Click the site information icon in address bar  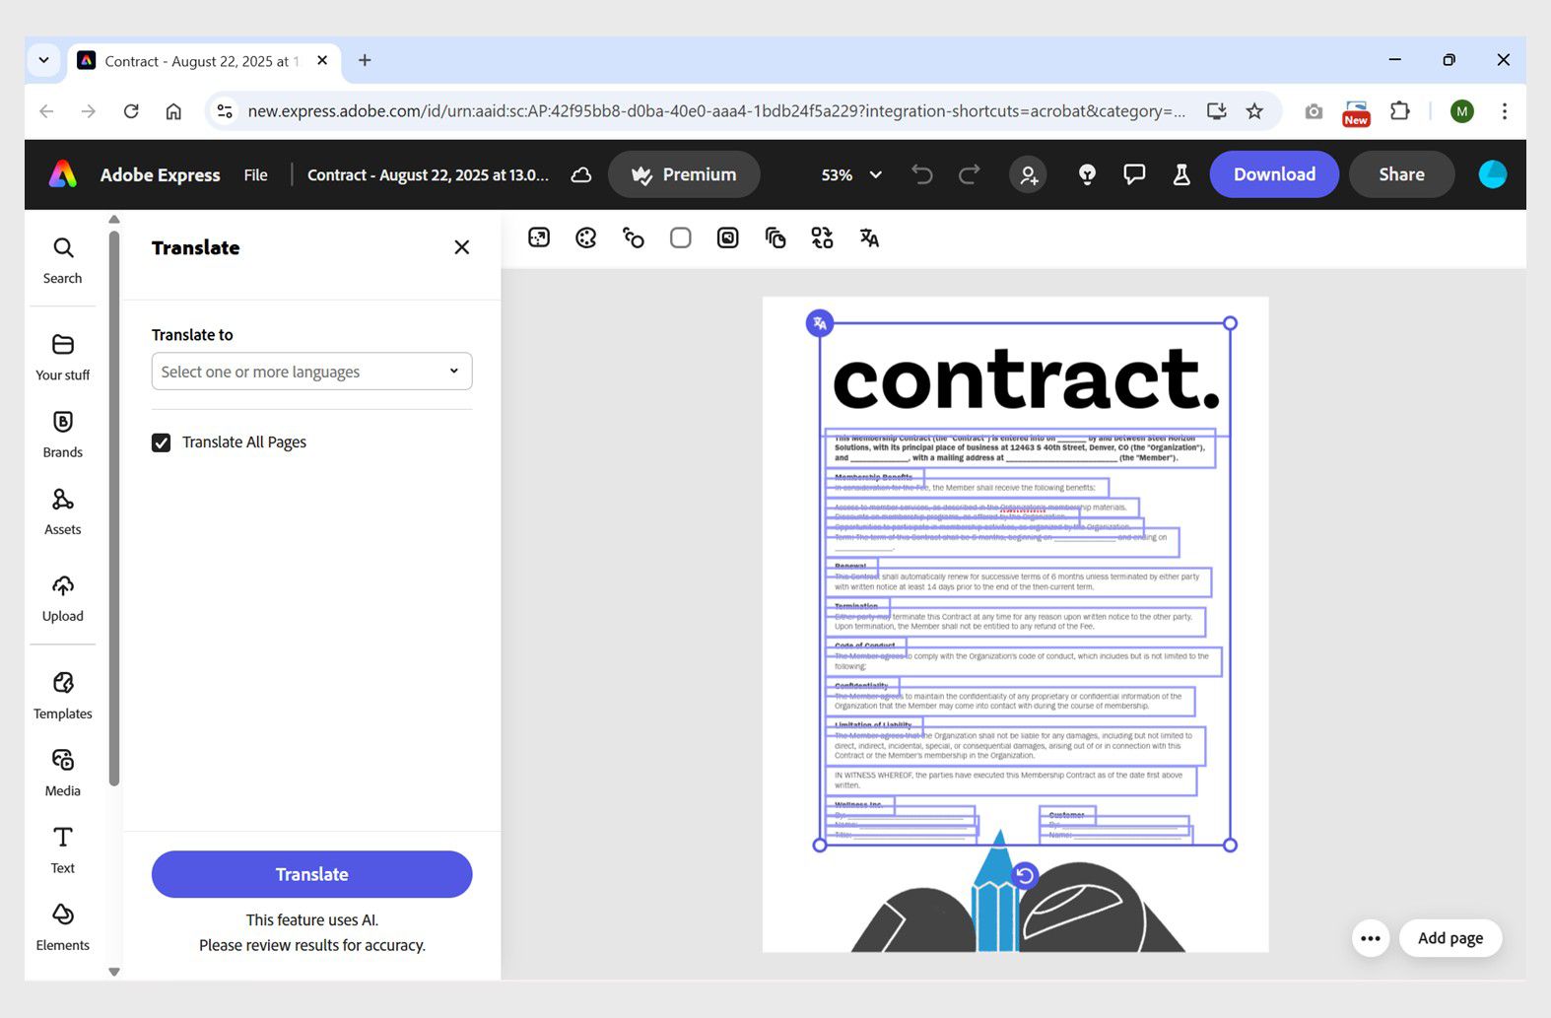tap(225, 111)
